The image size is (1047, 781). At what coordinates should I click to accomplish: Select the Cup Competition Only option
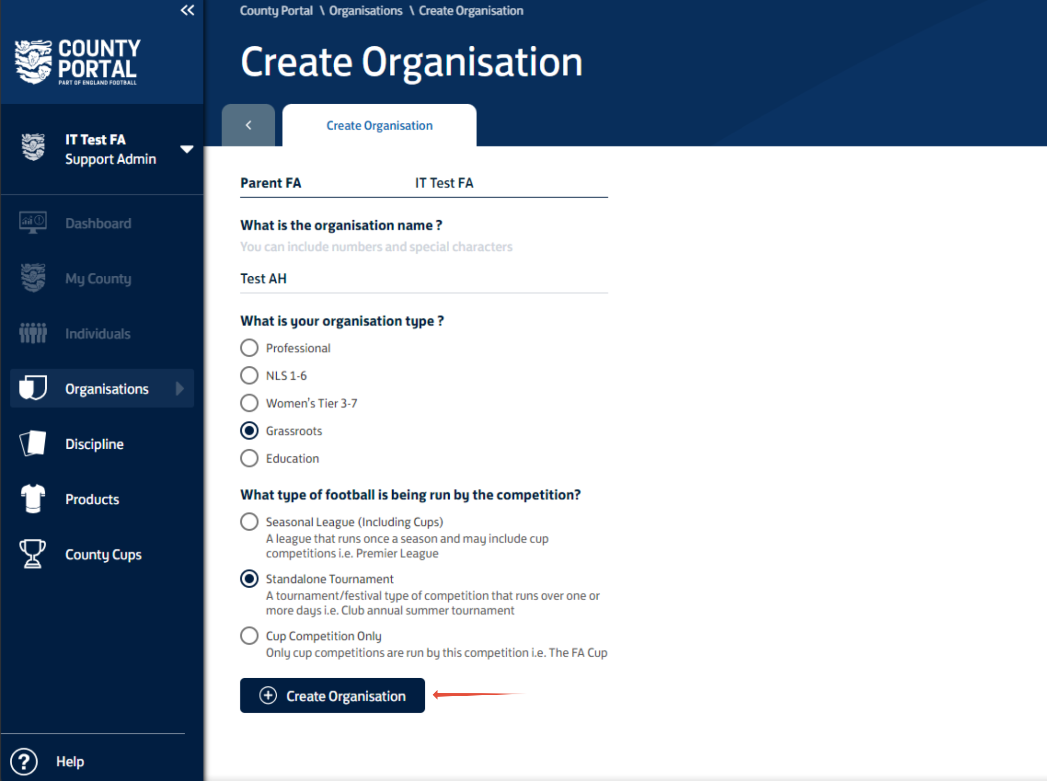pos(249,636)
